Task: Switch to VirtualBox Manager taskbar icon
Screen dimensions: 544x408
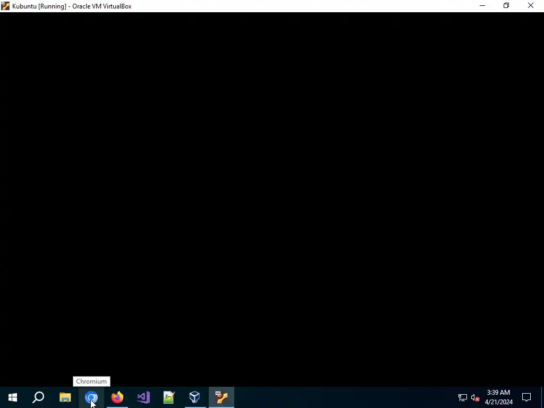Action: (x=195, y=397)
